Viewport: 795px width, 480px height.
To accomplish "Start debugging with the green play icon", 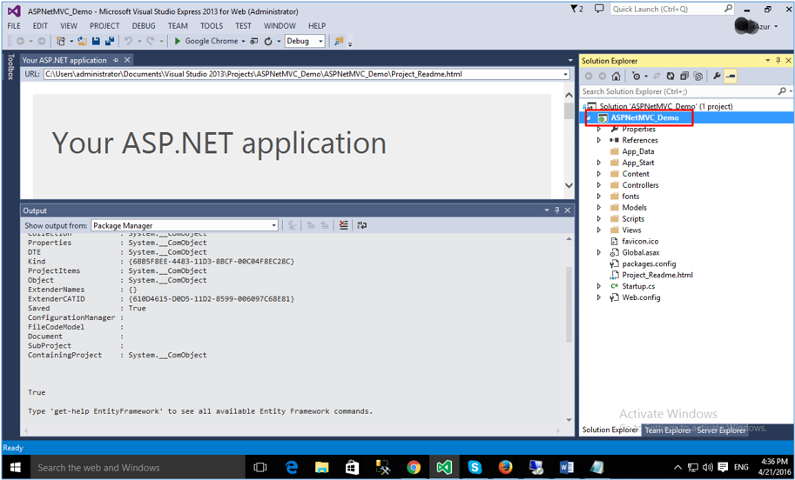I will coord(178,41).
